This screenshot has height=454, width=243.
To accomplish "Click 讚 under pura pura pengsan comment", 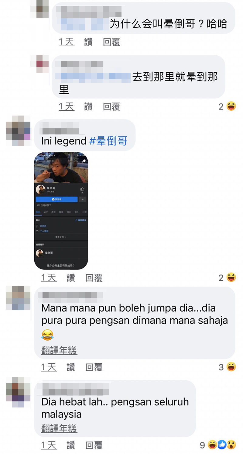I will [71, 367].
